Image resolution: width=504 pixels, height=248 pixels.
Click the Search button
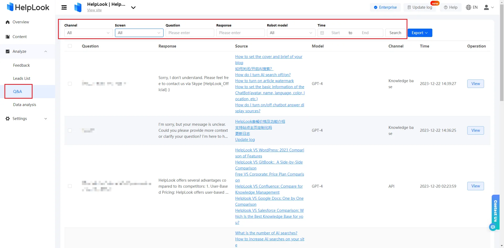(x=395, y=33)
